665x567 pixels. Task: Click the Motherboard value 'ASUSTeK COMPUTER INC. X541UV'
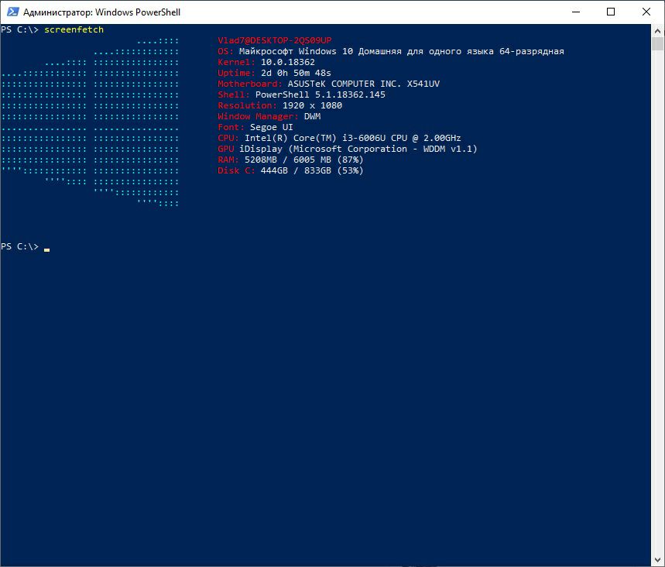coord(364,84)
